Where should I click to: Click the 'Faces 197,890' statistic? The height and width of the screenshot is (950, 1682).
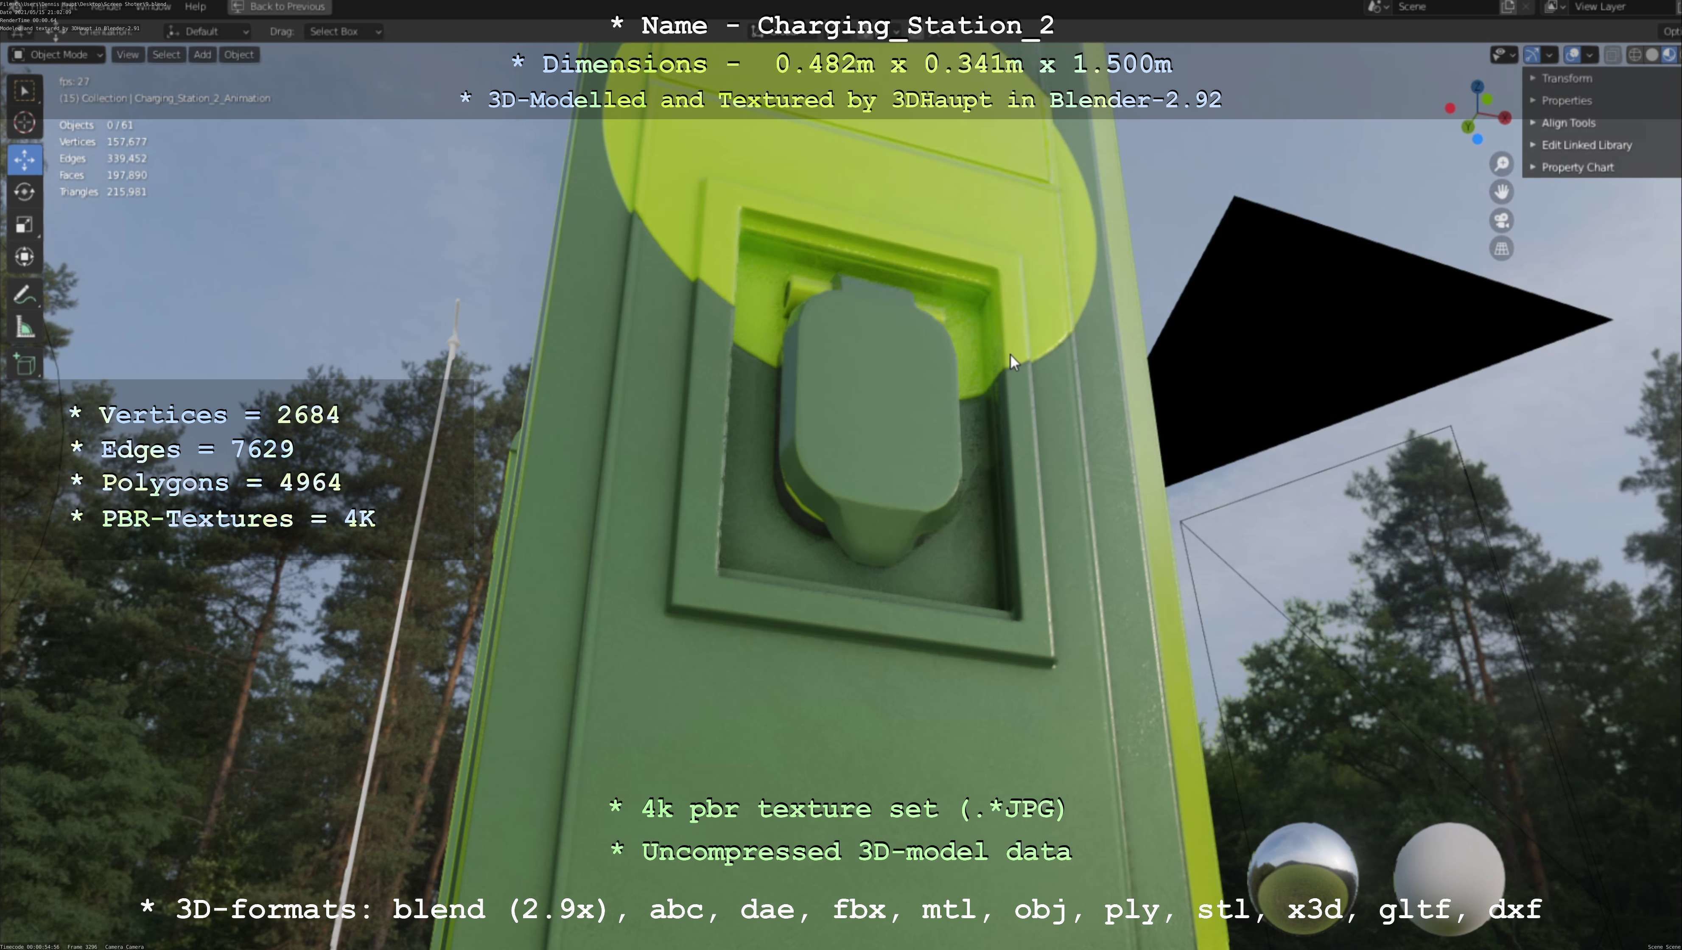coord(103,175)
